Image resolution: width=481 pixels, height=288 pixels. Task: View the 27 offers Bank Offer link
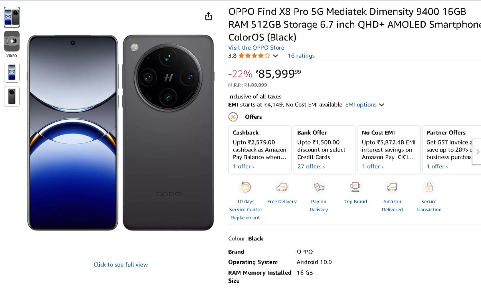(311, 167)
